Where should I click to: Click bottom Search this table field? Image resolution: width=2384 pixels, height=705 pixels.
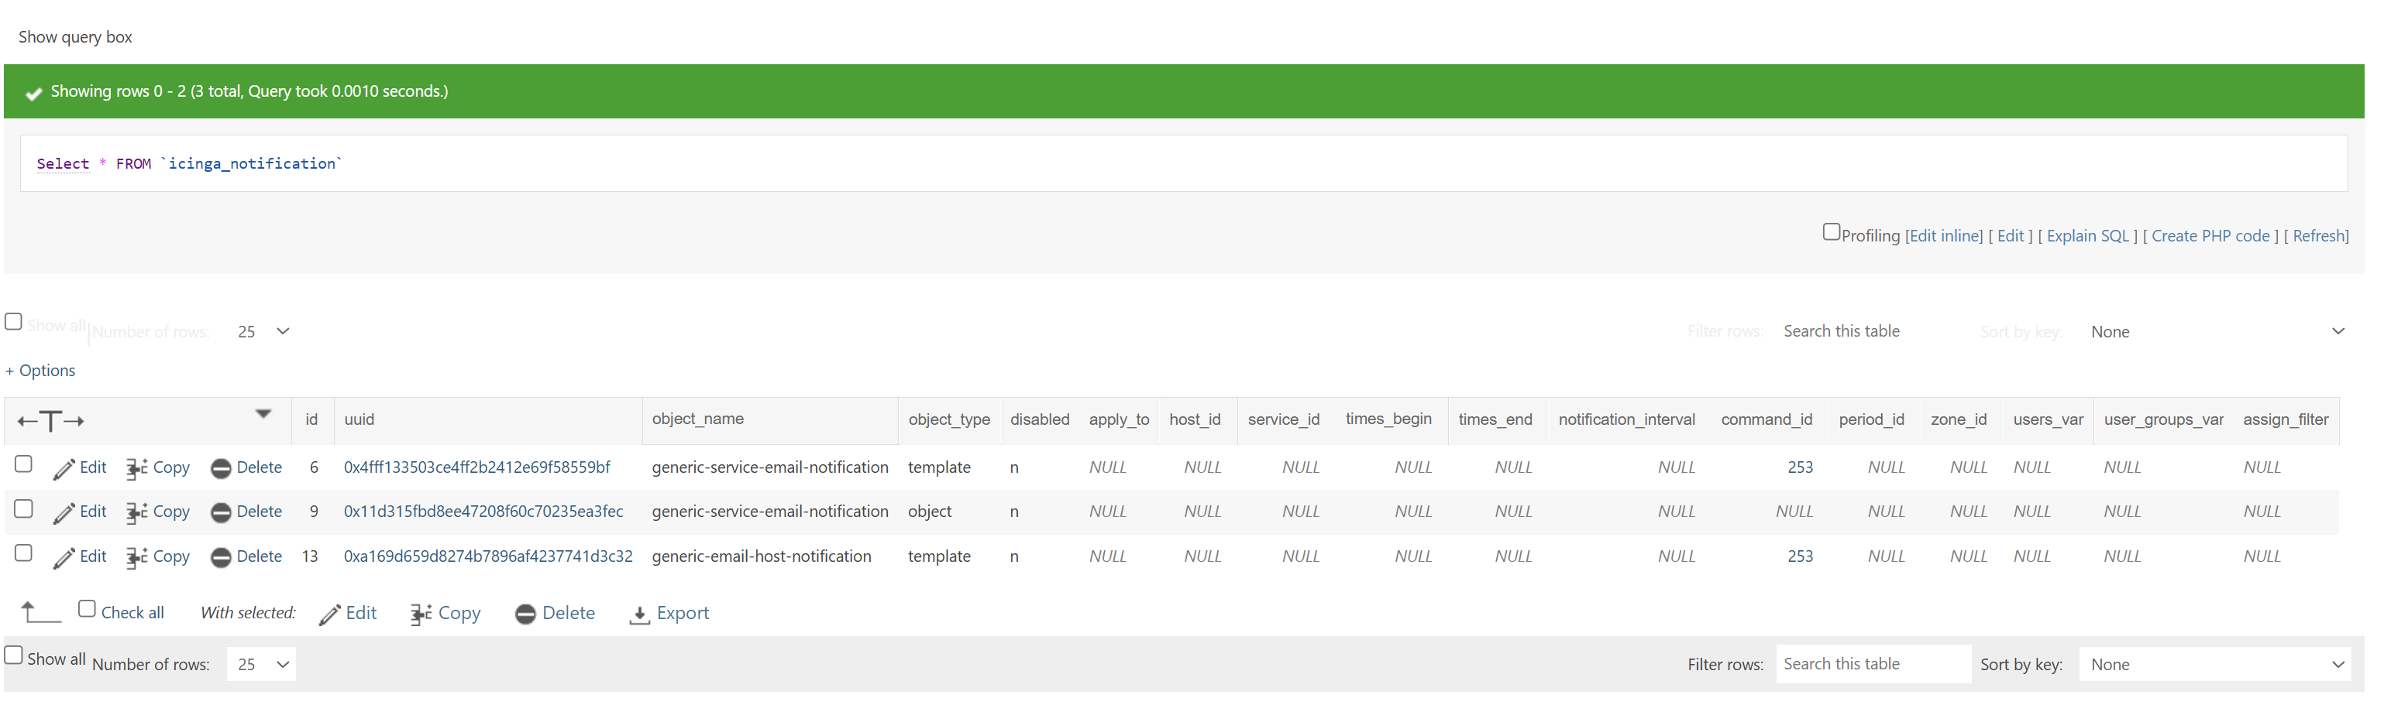coord(1872,666)
